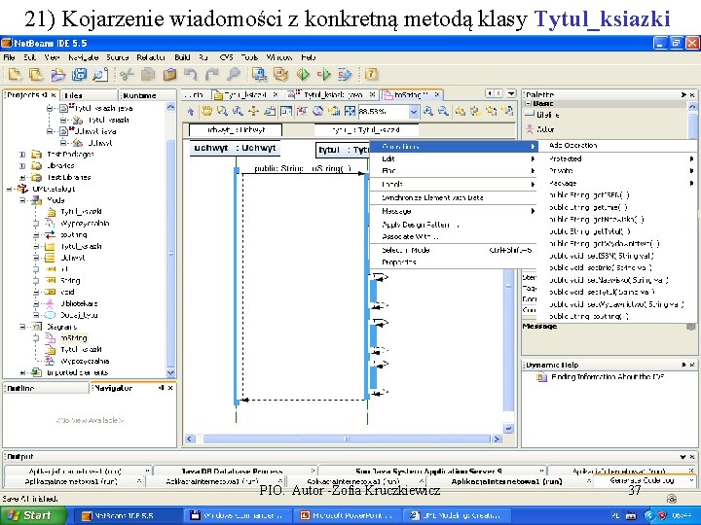Expand the Imported Elements tree node
The height and width of the screenshot is (525, 701).
pos(21,372)
